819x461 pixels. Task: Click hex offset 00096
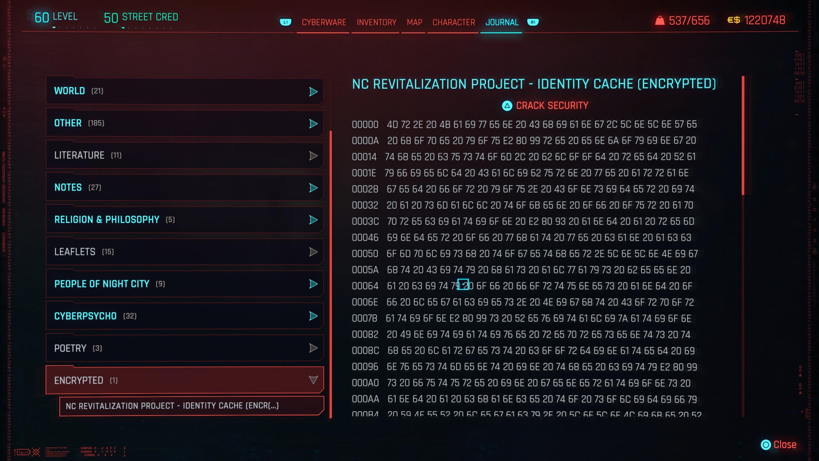tap(365, 367)
